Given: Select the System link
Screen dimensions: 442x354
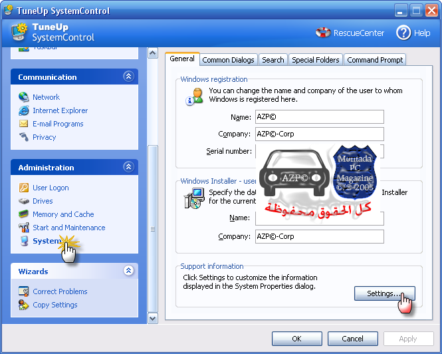Looking at the screenshot, I should [x=47, y=241].
